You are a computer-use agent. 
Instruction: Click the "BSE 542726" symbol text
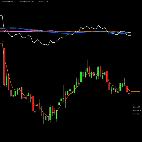[x=43, y=2]
